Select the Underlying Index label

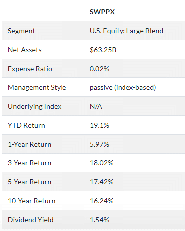35,106
